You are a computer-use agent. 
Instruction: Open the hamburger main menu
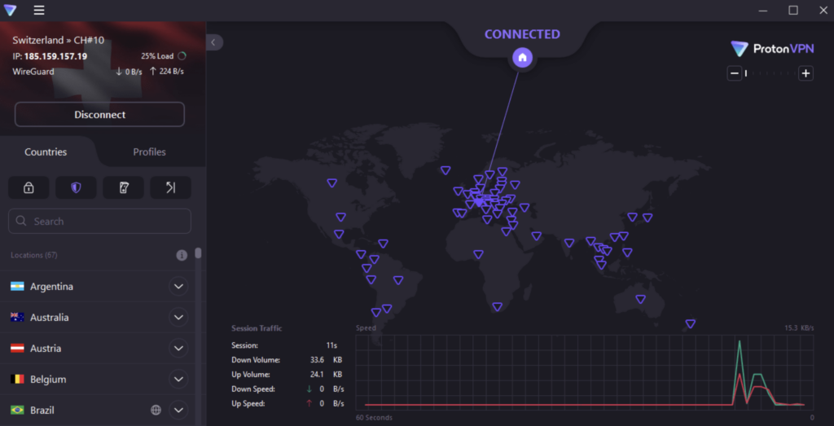click(x=39, y=10)
